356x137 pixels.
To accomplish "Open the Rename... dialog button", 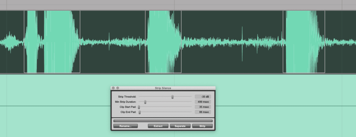I will pos(126,126).
